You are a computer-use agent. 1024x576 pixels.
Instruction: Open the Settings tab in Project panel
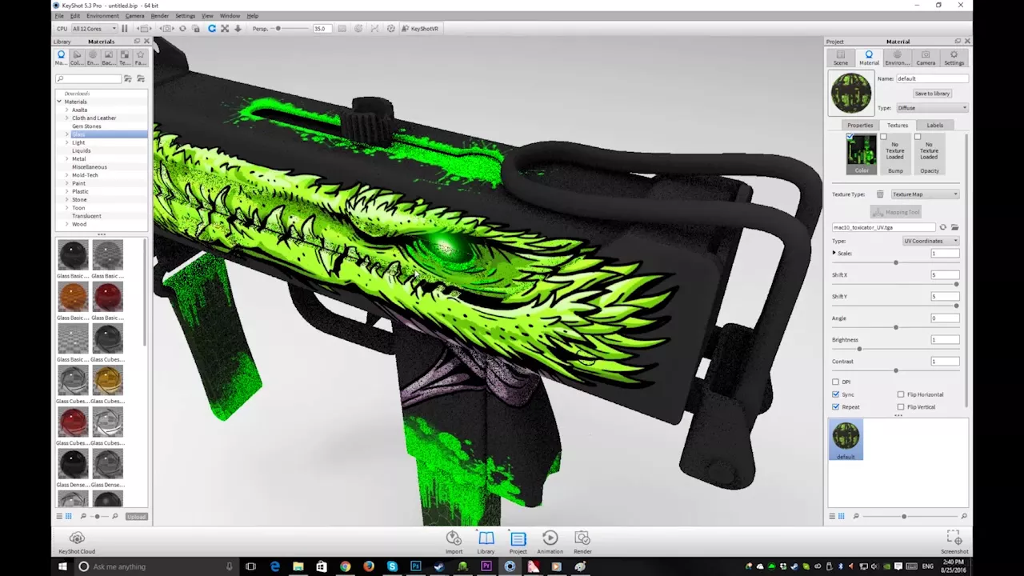[954, 58]
